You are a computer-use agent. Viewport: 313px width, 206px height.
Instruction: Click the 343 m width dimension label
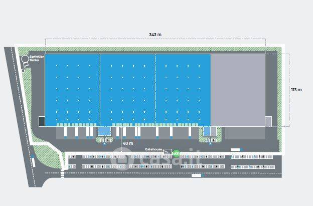tap(155, 35)
